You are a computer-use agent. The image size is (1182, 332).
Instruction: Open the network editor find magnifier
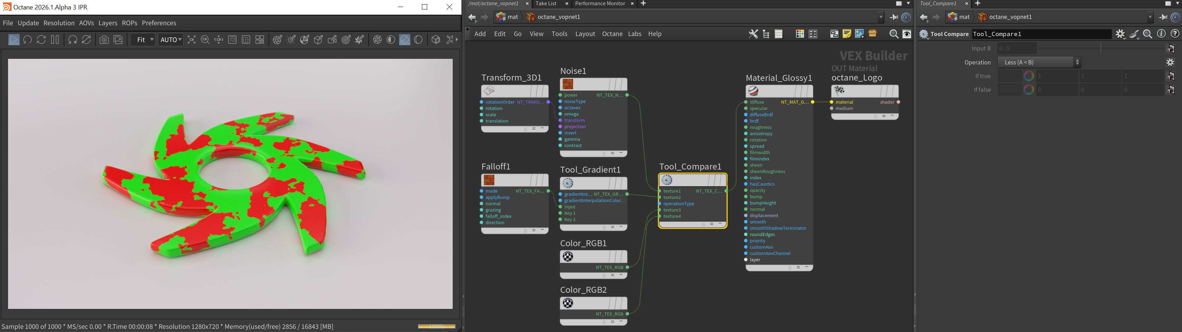(894, 34)
